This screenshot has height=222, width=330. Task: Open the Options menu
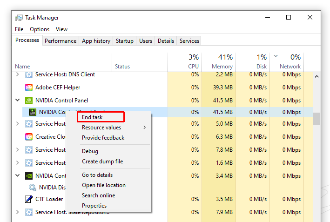click(x=40, y=29)
